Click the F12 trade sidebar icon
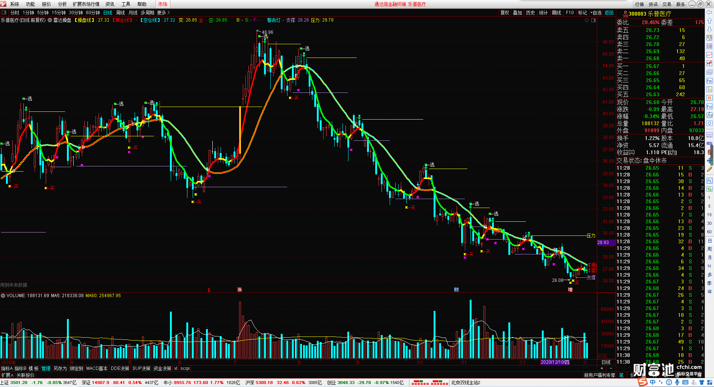Screen dimensions: 714x387 [710, 107]
